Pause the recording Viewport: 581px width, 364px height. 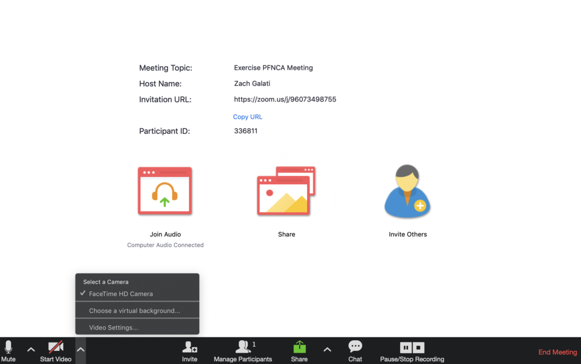(x=405, y=348)
